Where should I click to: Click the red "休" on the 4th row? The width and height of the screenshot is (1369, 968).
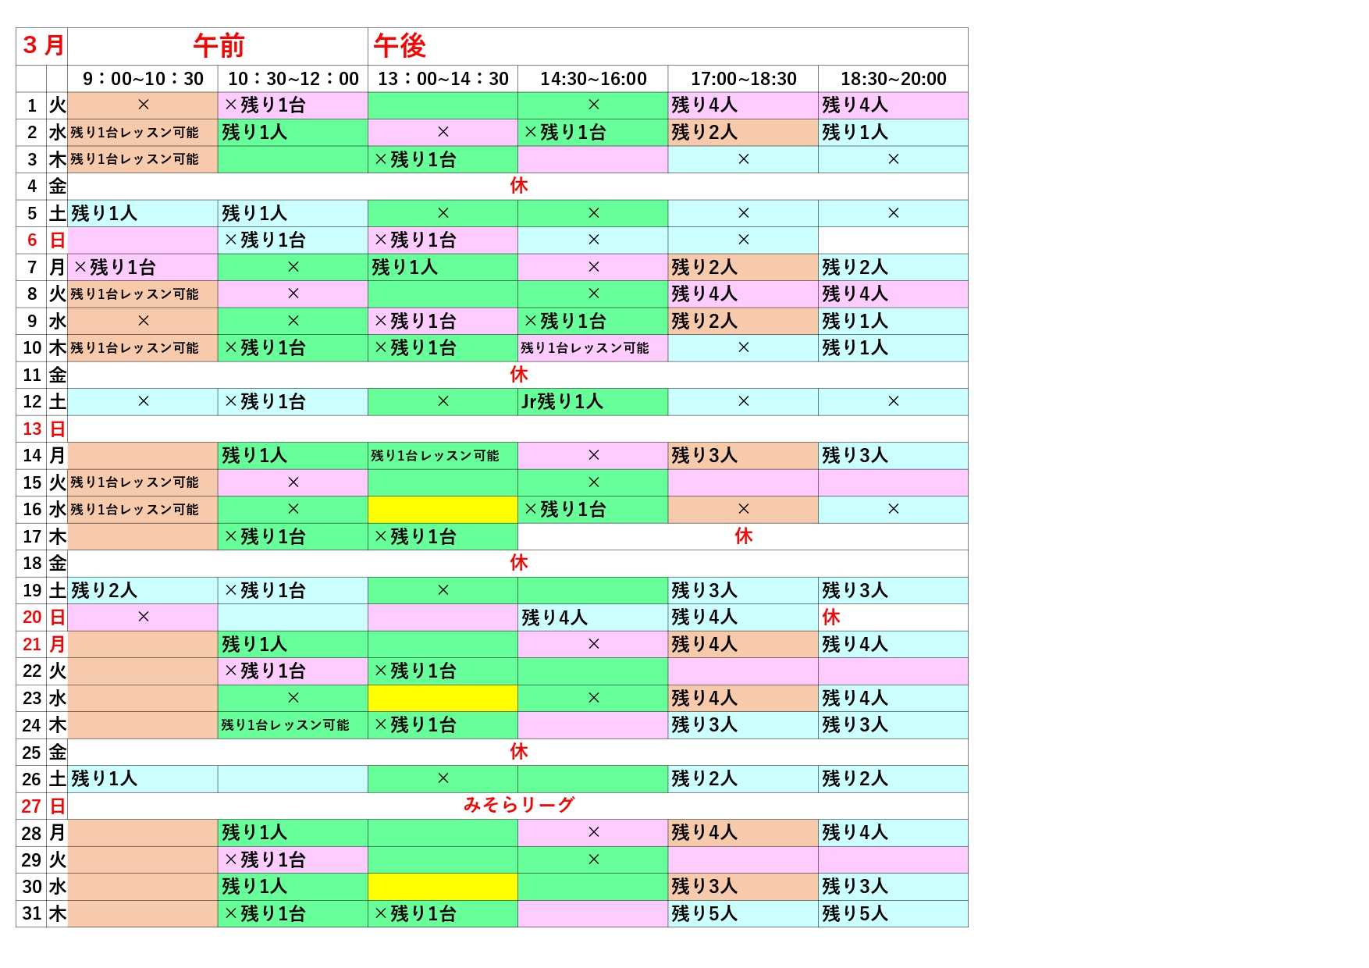[x=519, y=186]
